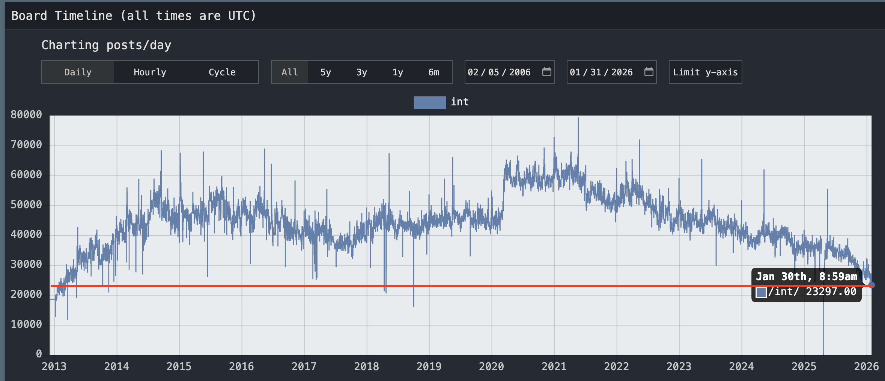The width and height of the screenshot is (885, 381).
Task: Click the 70000 y-axis label
Action: 26,145
